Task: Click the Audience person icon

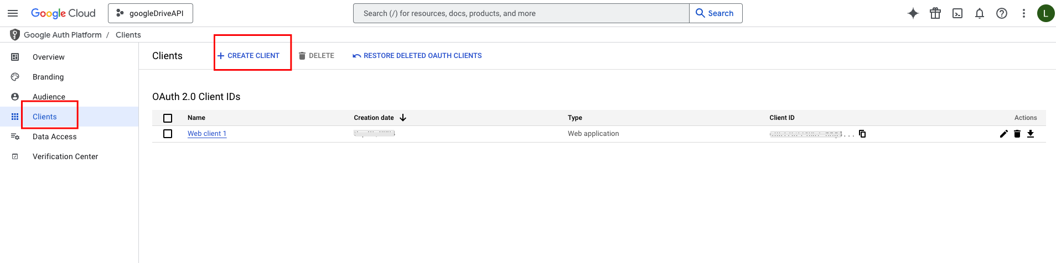Action: pos(15,97)
